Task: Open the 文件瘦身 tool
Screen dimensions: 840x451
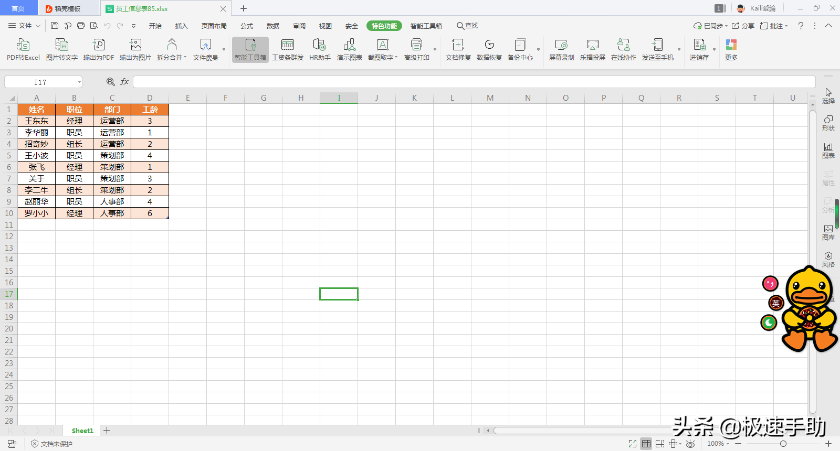Action: (205, 50)
